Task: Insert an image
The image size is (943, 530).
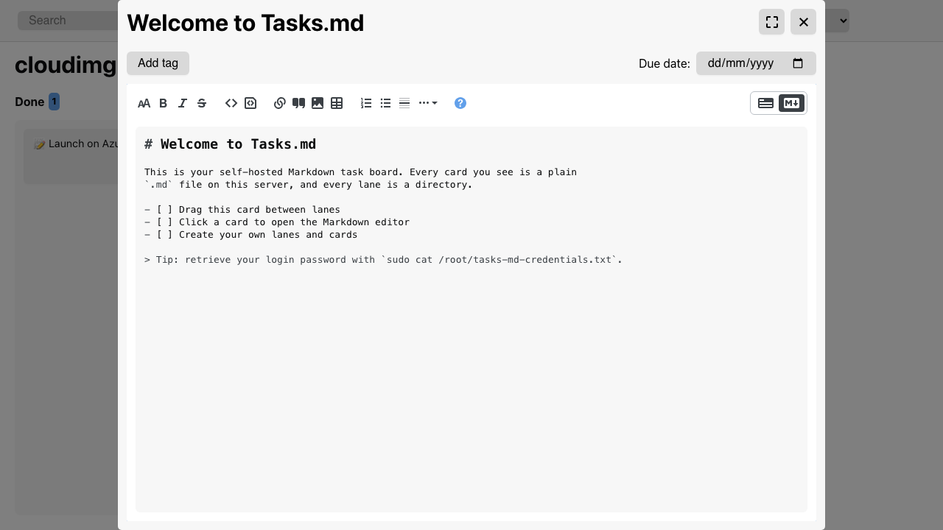Action: [x=318, y=103]
